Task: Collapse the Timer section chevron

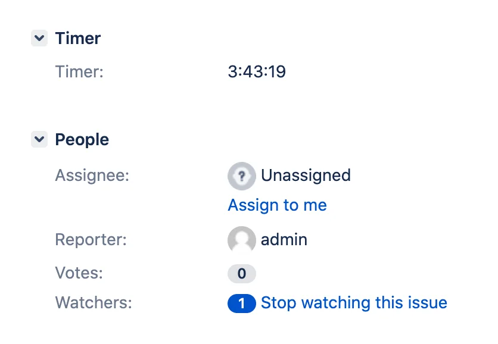Action: click(39, 38)
